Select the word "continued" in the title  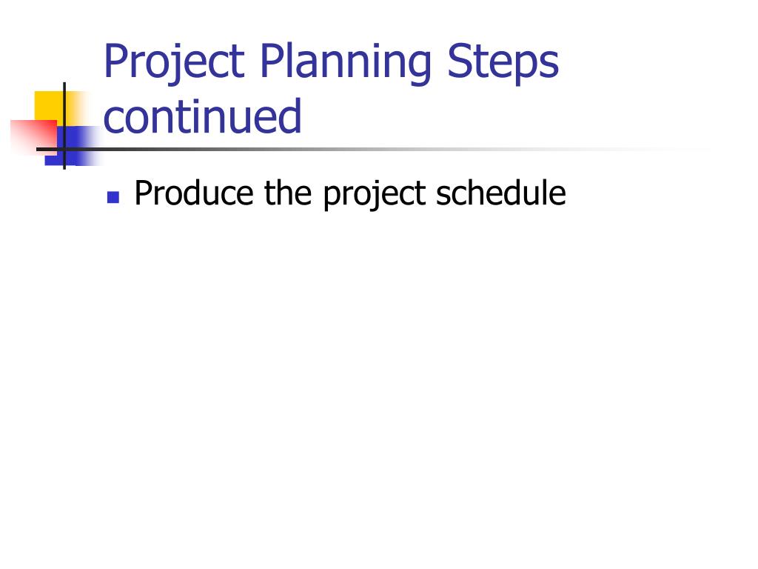203,116
